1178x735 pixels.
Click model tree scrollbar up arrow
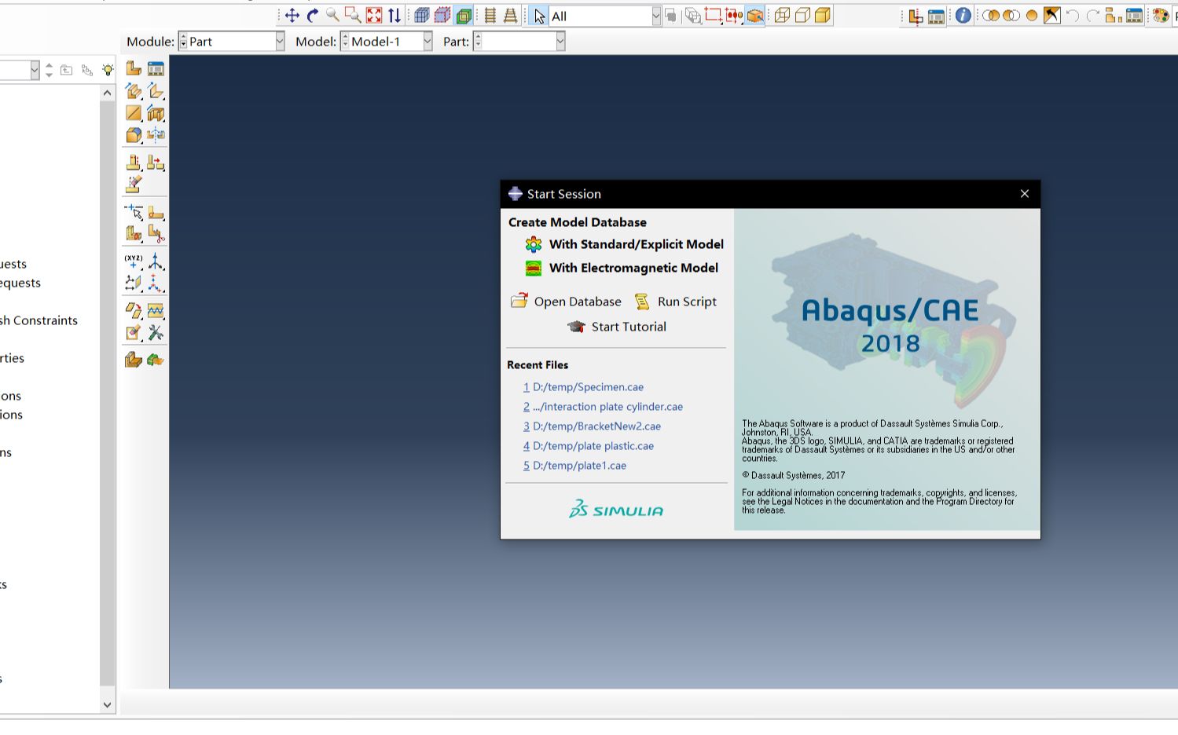pos(108,93)
